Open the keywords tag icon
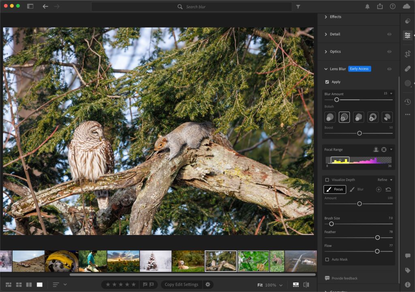This screenshot has width=415, height=292. (408, 270)
